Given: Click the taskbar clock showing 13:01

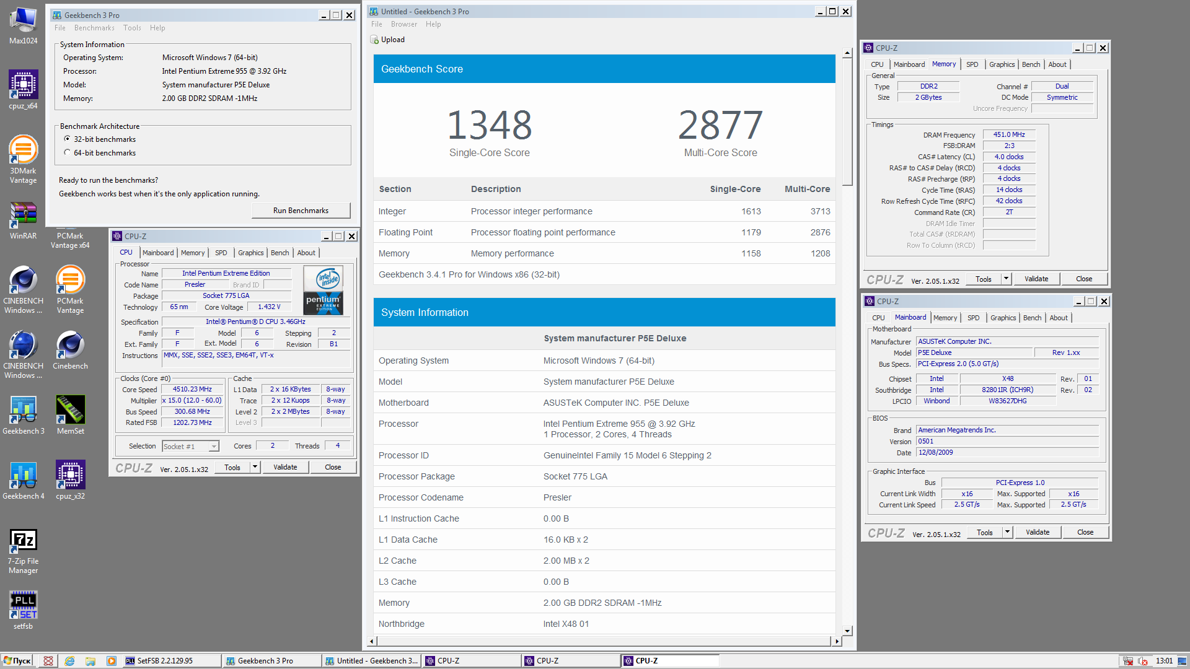Looking at the screenshot, I should tap(1164, 661).
